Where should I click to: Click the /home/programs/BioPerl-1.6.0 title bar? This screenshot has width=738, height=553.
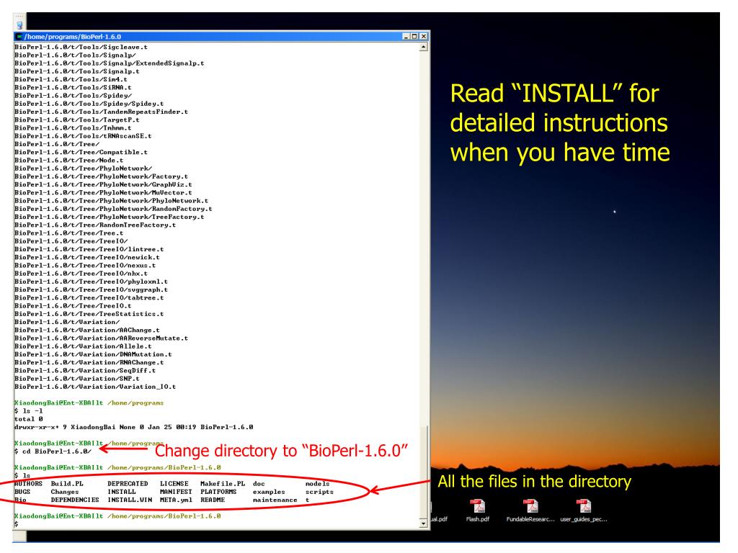point(222,37)
